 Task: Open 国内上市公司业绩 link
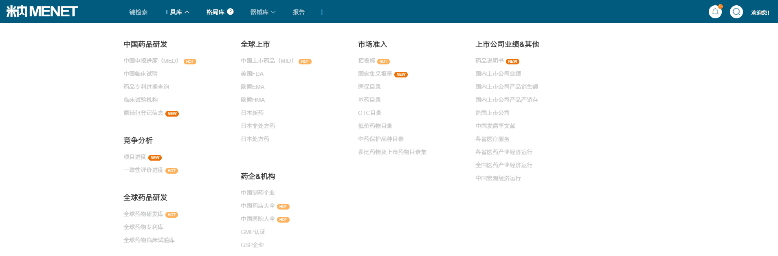coord(498,74)
